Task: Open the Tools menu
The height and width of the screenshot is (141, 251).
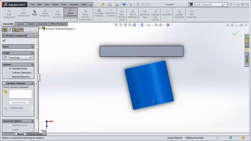Action: 64,4
